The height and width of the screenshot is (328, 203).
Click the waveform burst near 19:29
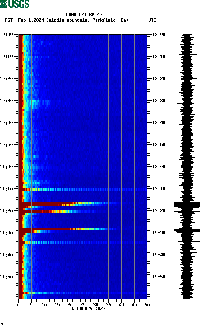(x=187, y=231)
